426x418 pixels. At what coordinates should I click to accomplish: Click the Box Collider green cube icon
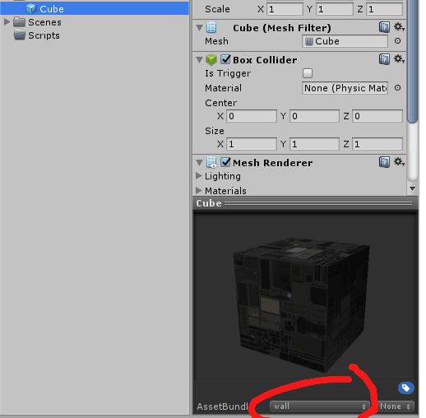click(211, 59)
